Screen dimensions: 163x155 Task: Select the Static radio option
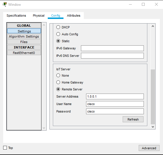(58, 41)
